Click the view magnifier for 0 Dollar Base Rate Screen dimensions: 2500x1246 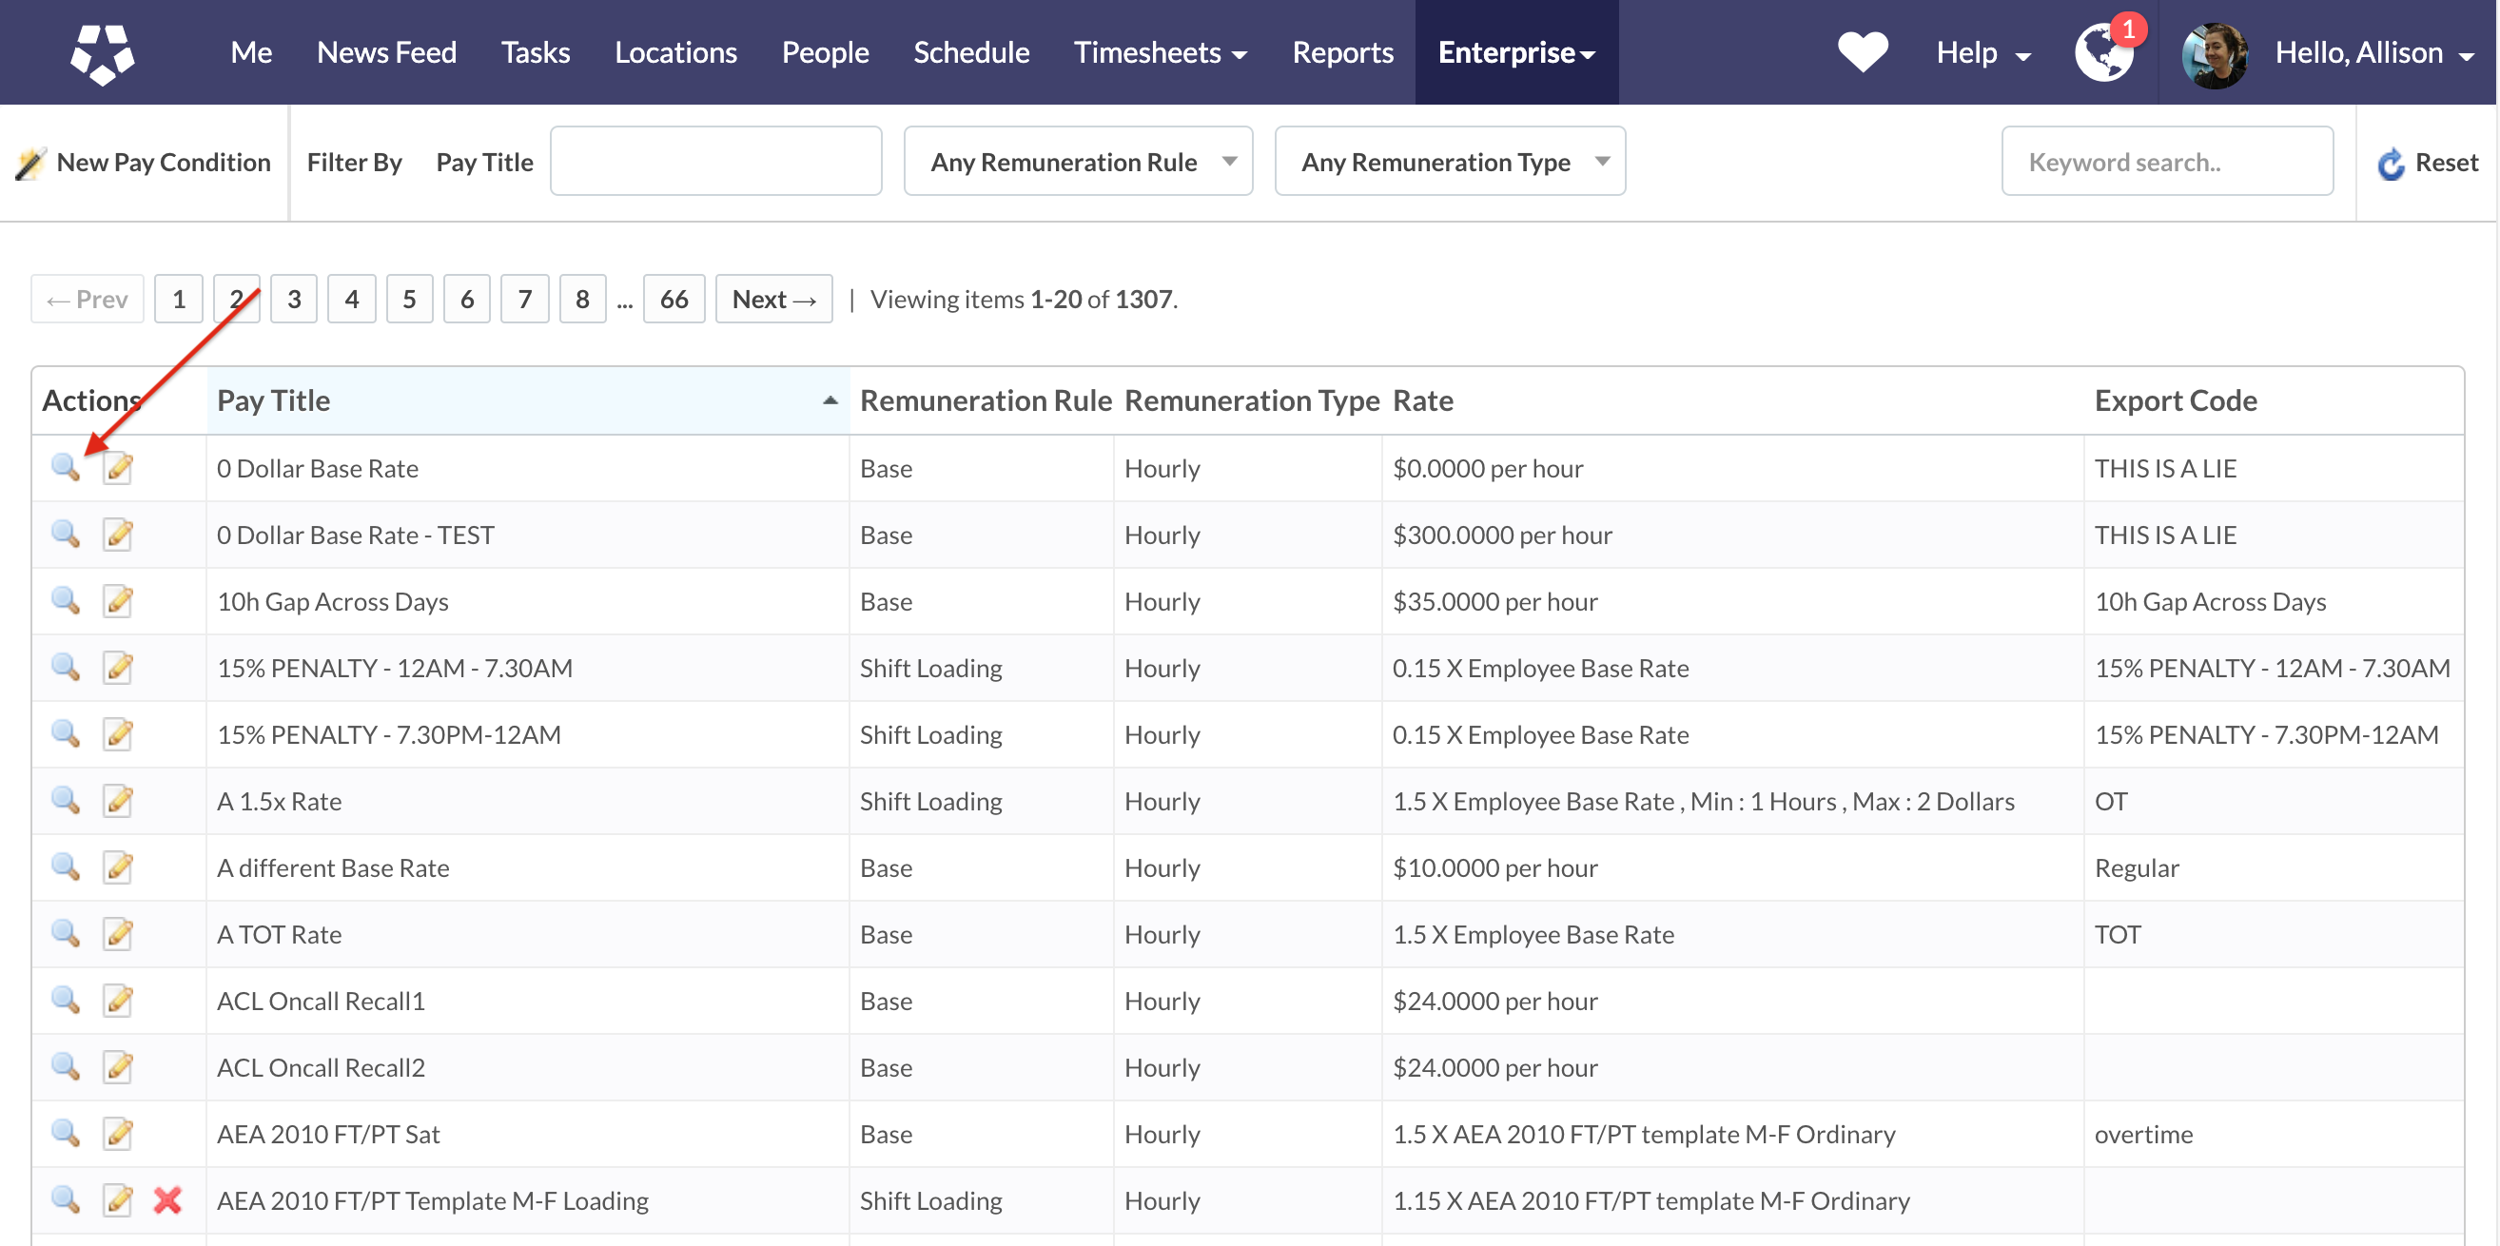pyautogui.click(x=65, y=468)
